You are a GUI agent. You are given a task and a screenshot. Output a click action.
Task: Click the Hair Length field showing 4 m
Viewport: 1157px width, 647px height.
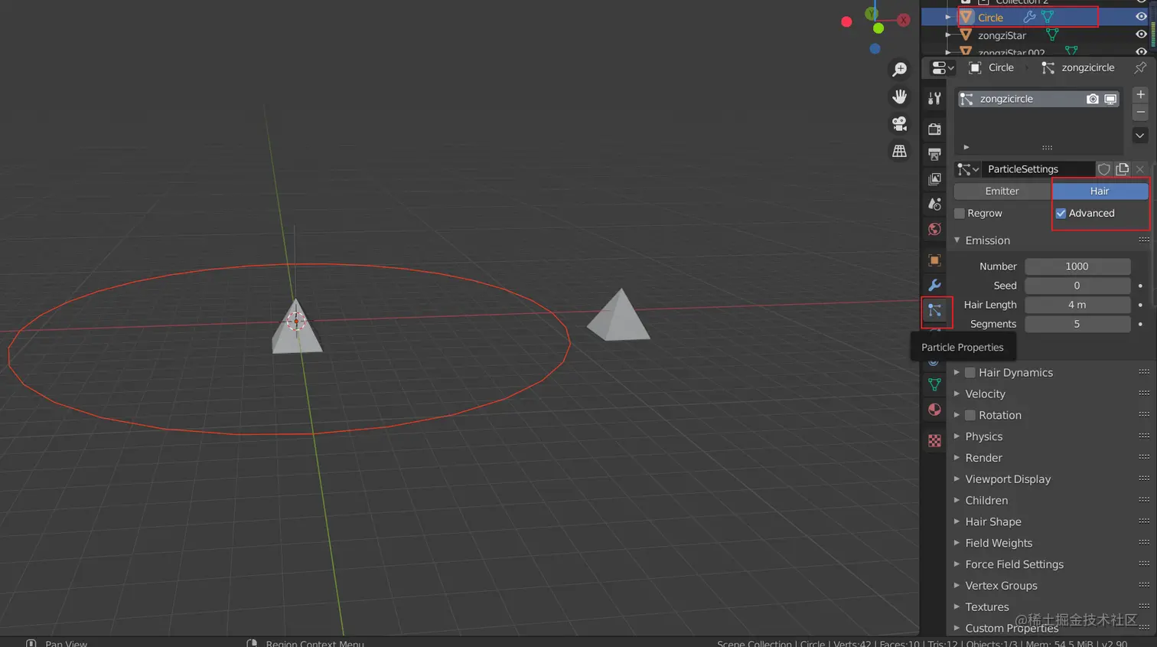tap(1077, 305)
